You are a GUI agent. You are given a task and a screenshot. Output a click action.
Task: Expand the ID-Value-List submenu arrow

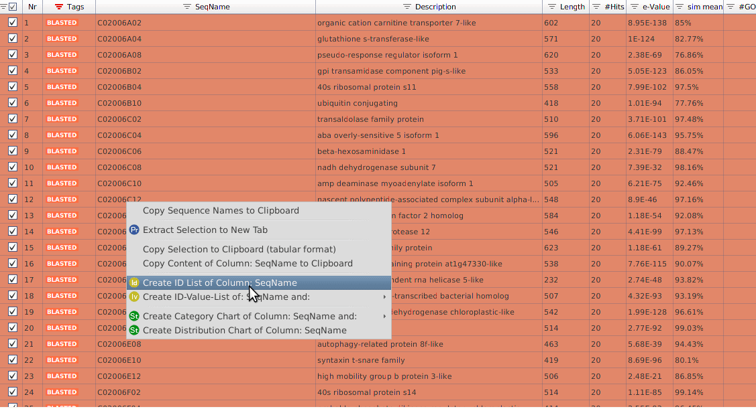(x=384, y=296)
